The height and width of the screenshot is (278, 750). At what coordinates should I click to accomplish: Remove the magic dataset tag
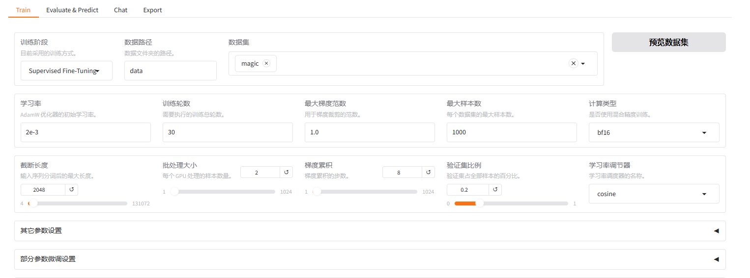pyautogui.click(x=266, y=63)
